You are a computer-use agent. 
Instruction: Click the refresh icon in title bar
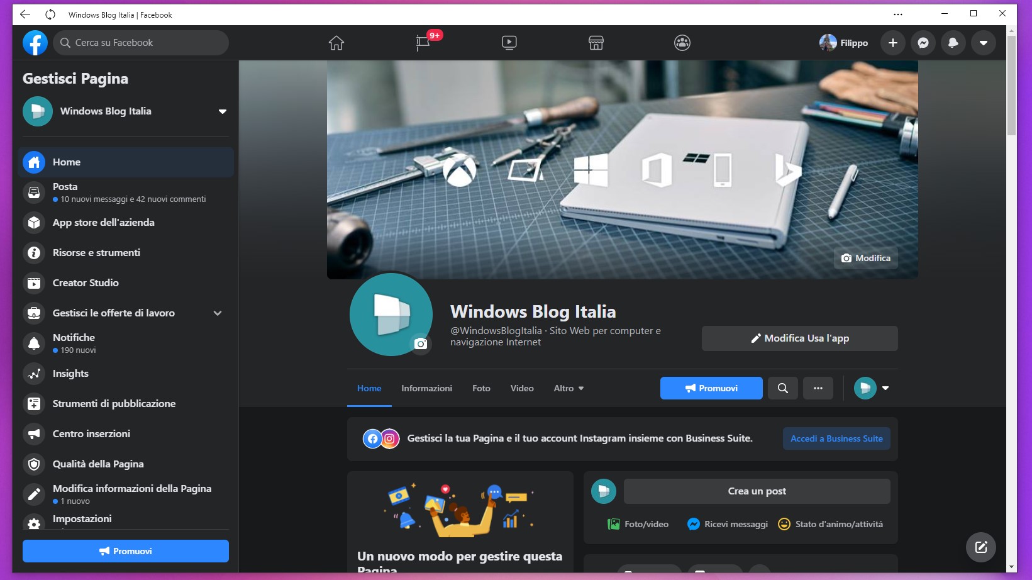[x=50, y=14]
